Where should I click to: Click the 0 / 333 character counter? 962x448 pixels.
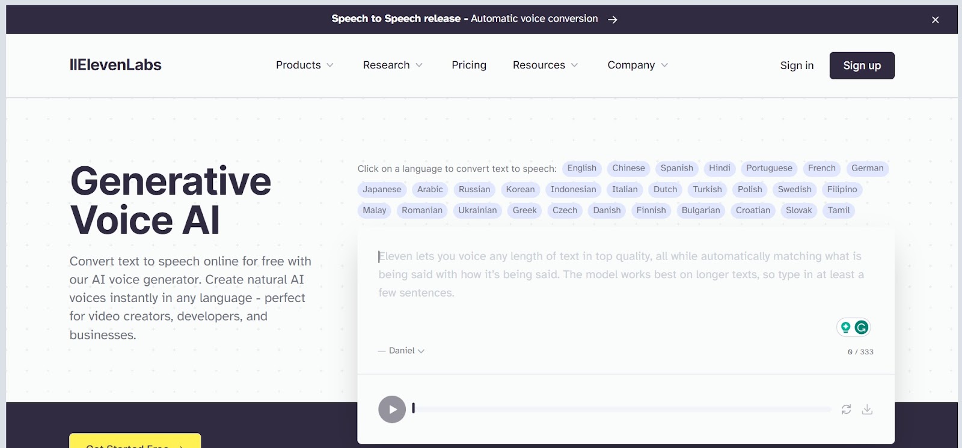click(x=860, y=352)
